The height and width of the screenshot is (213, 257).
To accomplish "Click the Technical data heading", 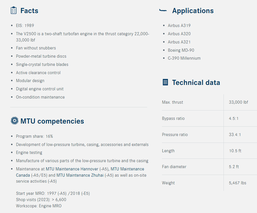I will click(196, 83).
